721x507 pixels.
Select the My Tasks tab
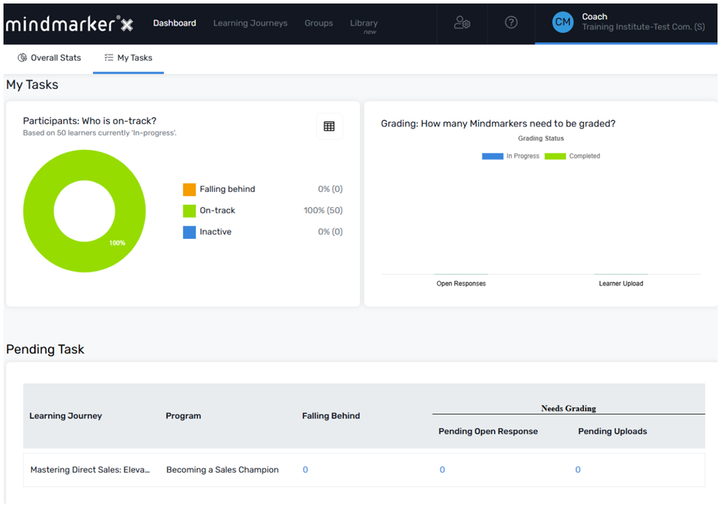pos(128,57)
